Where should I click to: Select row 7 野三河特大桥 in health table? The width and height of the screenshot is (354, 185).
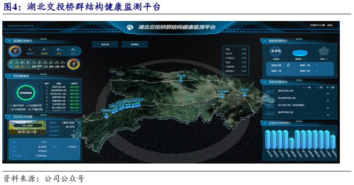click(x=62, y=108)
